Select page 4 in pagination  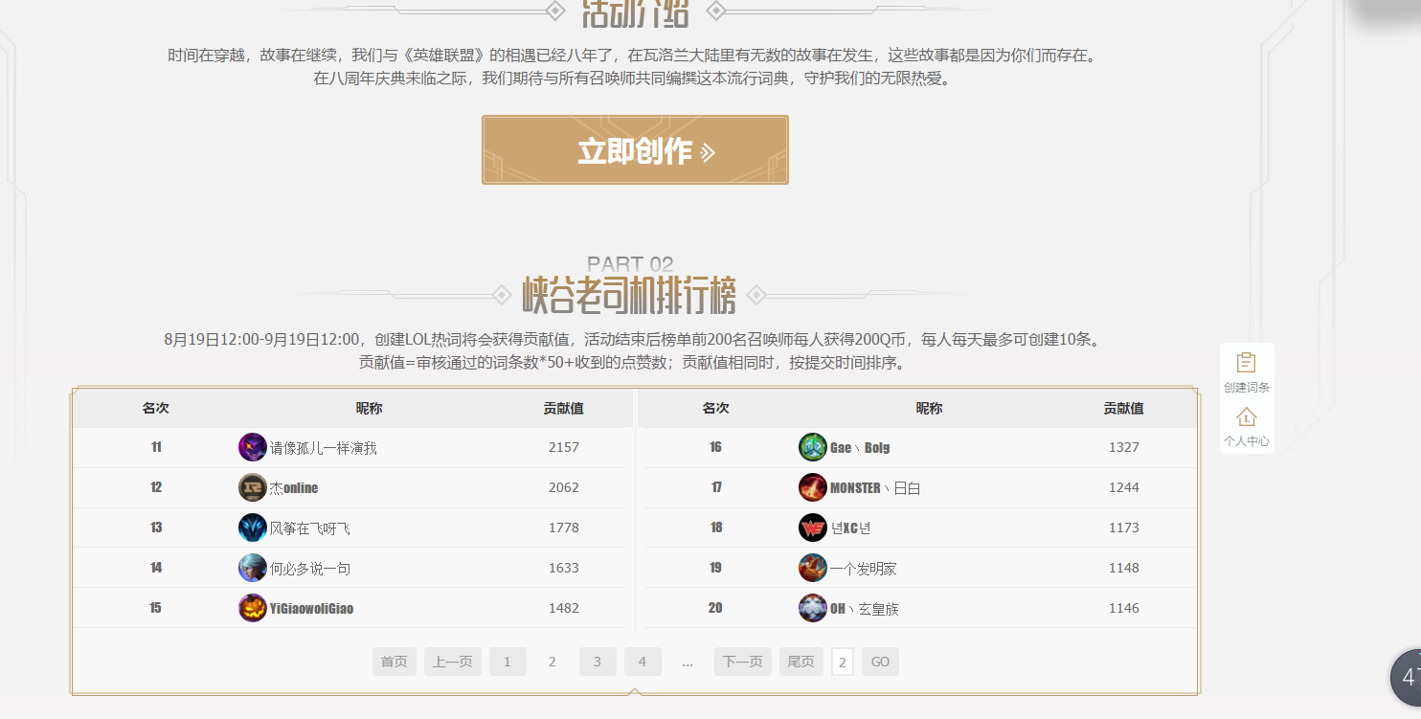tap(643, 662)
